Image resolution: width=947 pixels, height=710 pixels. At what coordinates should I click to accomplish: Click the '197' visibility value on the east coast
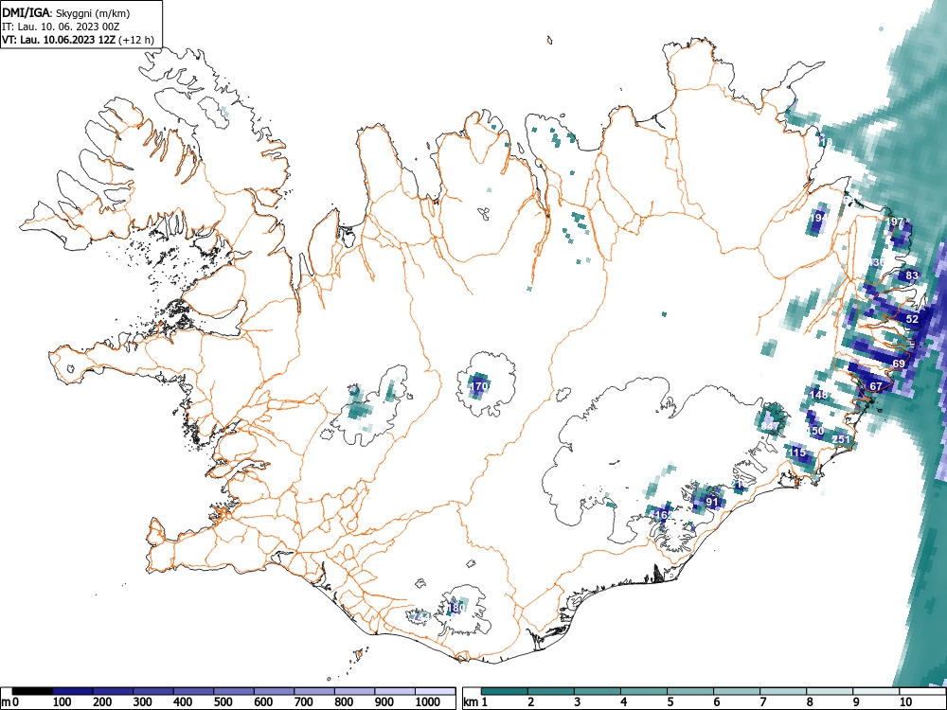(x=896, y=222)
